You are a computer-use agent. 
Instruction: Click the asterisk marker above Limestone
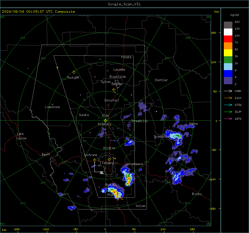[52, 104]
